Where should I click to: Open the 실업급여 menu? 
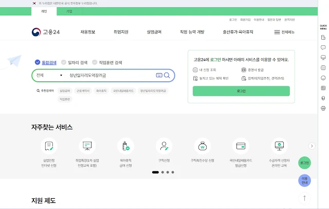[x=154, y=32]
